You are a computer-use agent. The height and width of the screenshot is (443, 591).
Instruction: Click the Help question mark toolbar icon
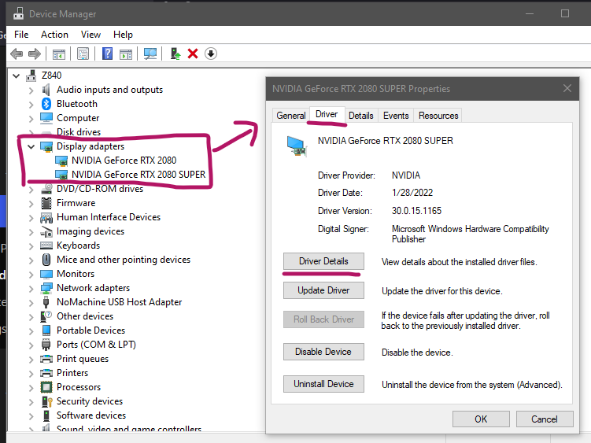click(x=108, y=54)
